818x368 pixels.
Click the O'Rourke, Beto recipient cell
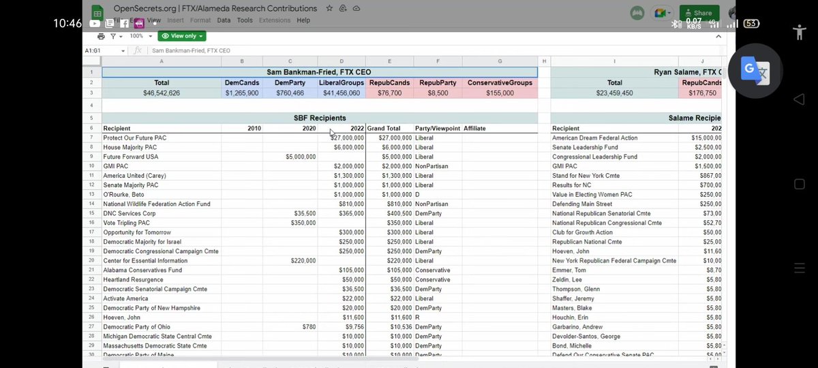(x=162, y=194)
